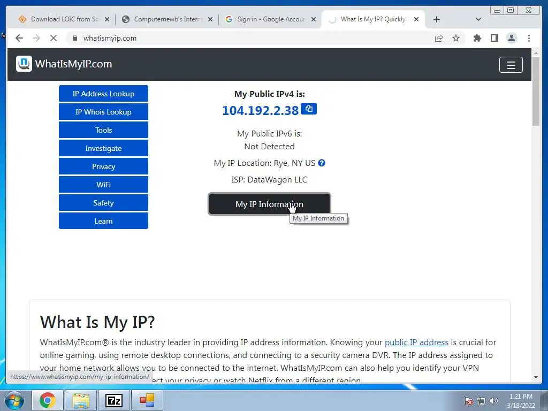Copy the IPv4 address with the copy icon
The height and width of the screenshot is (411, 548).
point(309,109)
